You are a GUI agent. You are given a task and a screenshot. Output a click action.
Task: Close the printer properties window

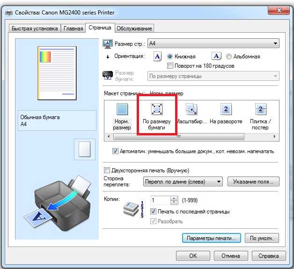click(279, 10)
